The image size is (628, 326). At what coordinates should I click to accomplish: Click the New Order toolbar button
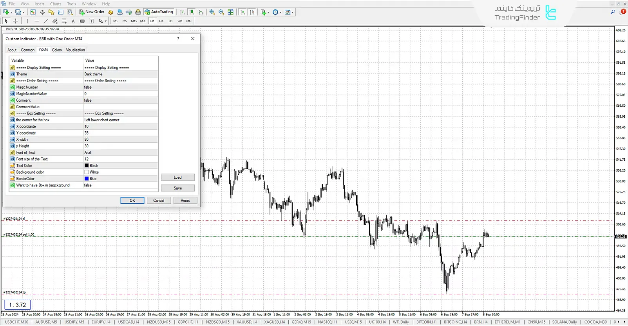tap(92, 12)
